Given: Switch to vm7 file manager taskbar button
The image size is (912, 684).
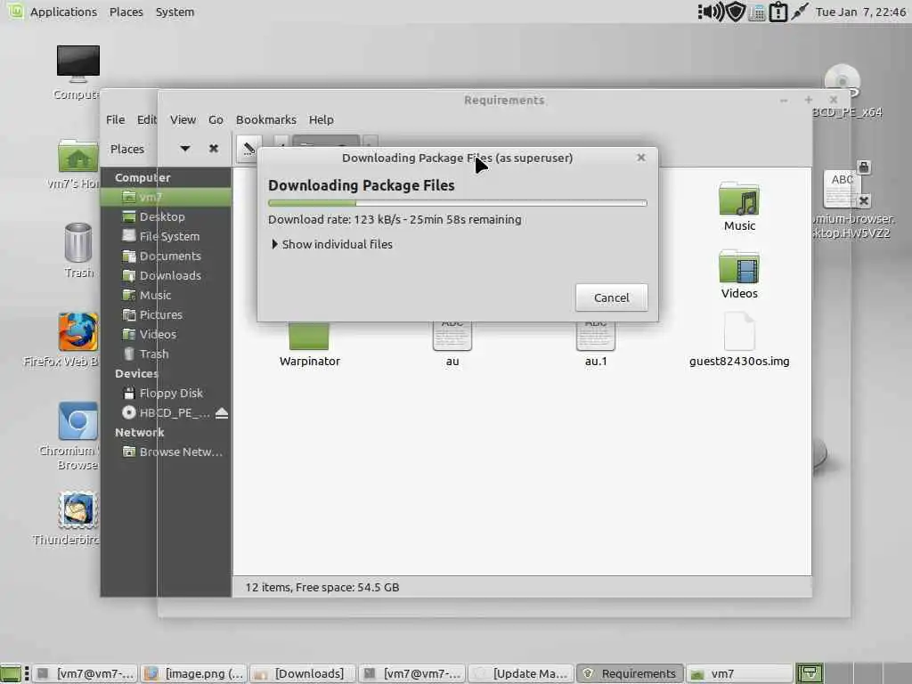Looking at the screenshot, I should pyautogui.click(x=738, y=673).
